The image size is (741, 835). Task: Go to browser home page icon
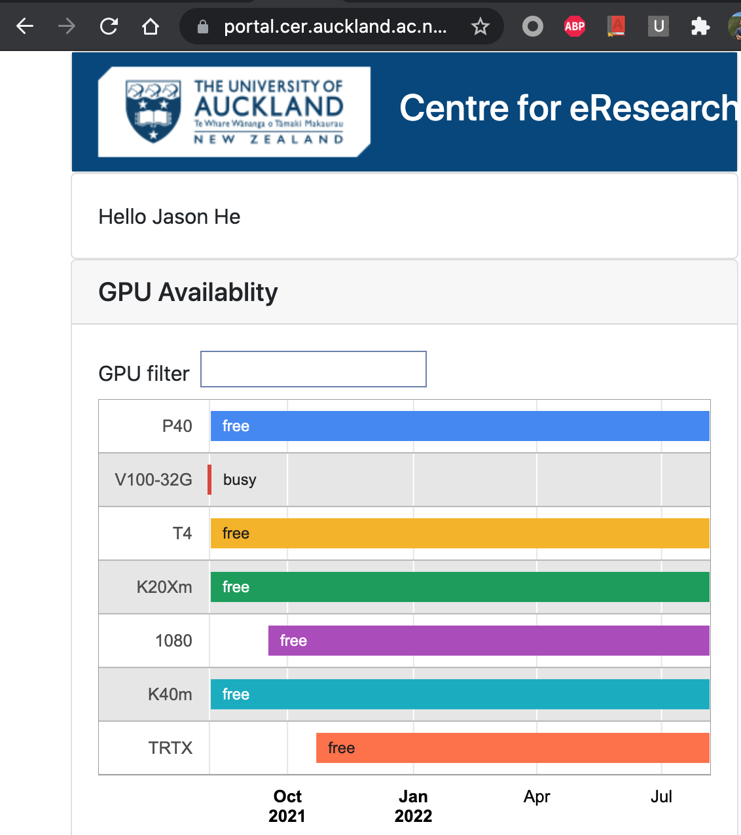[151, 26]
